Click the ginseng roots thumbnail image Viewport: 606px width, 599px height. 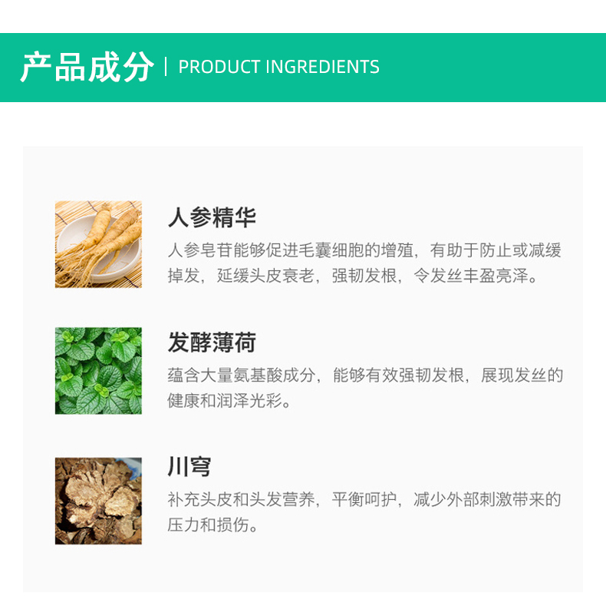click(98, 244)
